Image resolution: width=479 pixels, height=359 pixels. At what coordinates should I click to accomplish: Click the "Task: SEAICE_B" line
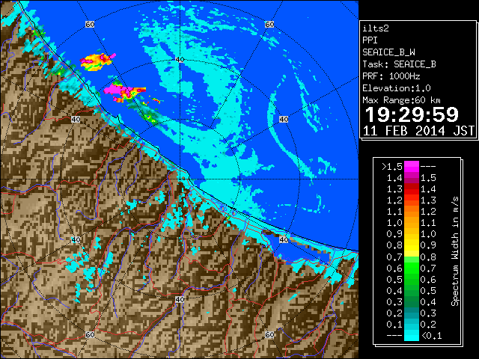(x=399, y=64)
